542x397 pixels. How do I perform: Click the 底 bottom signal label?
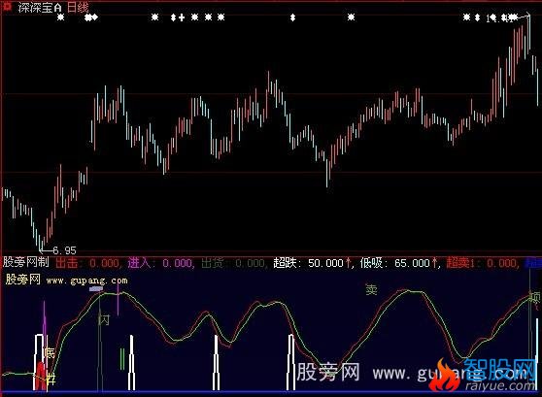[x=50, y=352]
